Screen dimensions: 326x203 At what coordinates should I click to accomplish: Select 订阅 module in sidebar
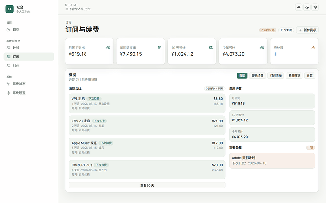point(29,57)
